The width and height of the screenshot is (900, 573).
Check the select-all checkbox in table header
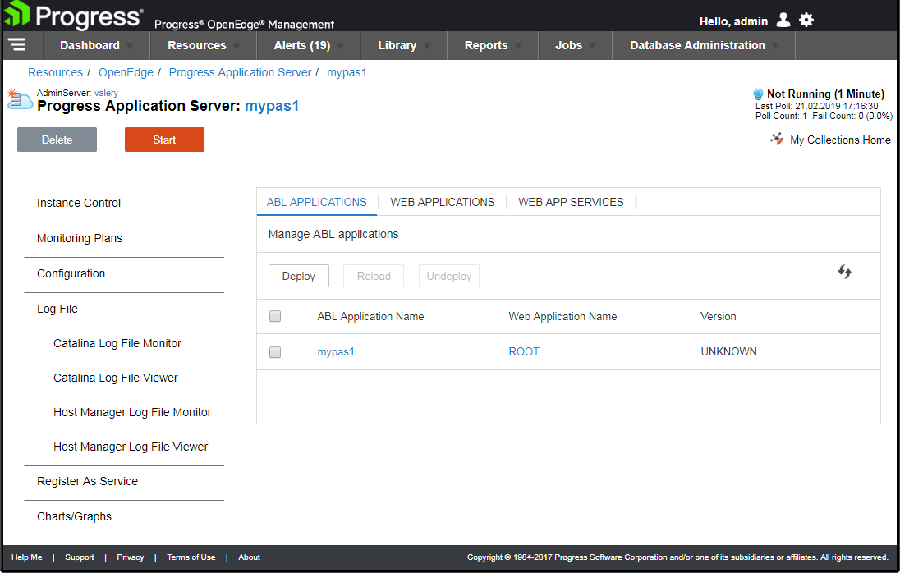tap(275, 316)
